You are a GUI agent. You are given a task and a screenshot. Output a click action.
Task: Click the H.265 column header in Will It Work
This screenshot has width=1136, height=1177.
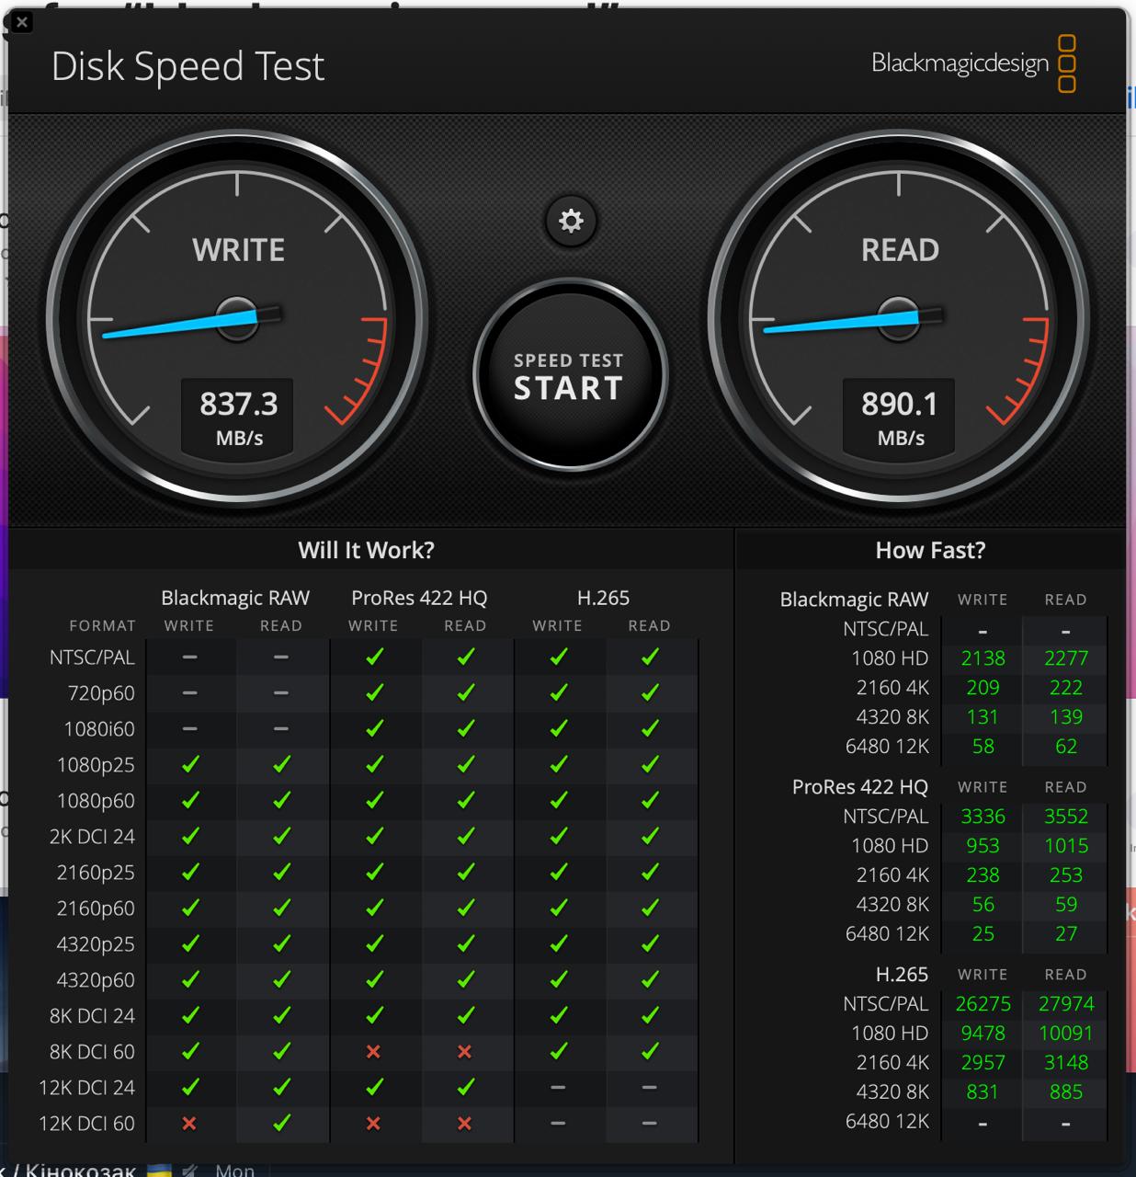click(x=603, y=598)
